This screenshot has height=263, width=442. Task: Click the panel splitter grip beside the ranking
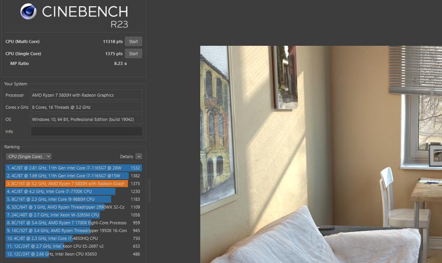(x=149, y=190)
